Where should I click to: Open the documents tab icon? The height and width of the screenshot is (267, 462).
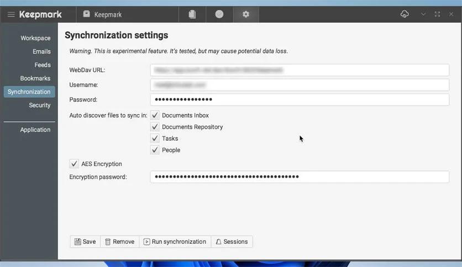point(192,14)
